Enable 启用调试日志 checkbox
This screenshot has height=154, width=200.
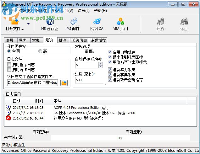(x=9, y=70)
